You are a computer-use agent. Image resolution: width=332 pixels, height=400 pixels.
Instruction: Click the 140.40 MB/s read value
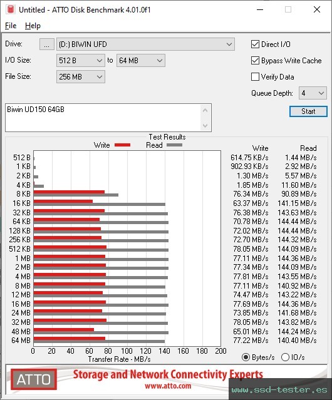pyautogui.click(x=297, y=341)
